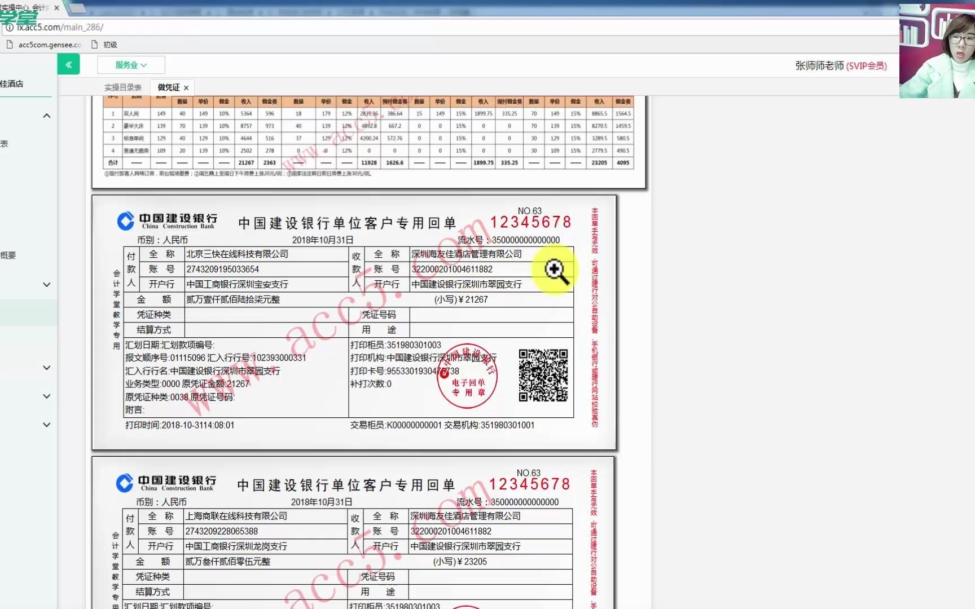Open the 服务业 dropdown

coord(131,65)
